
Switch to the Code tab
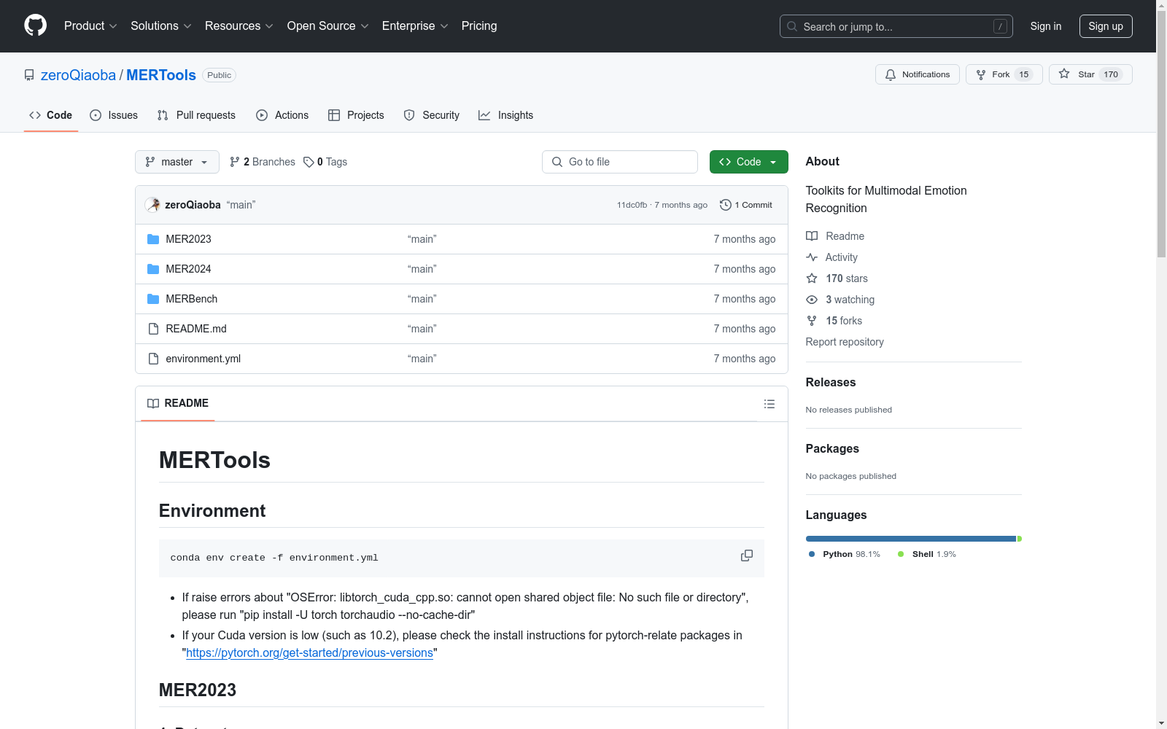(x=51, y=115)
